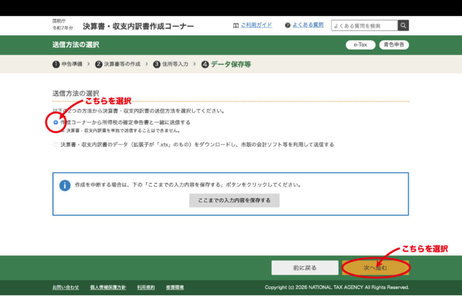This screenshot has width=462, height=297.
Task: Open the 利用規約 footer link
Action: click(x=146, y=288)
